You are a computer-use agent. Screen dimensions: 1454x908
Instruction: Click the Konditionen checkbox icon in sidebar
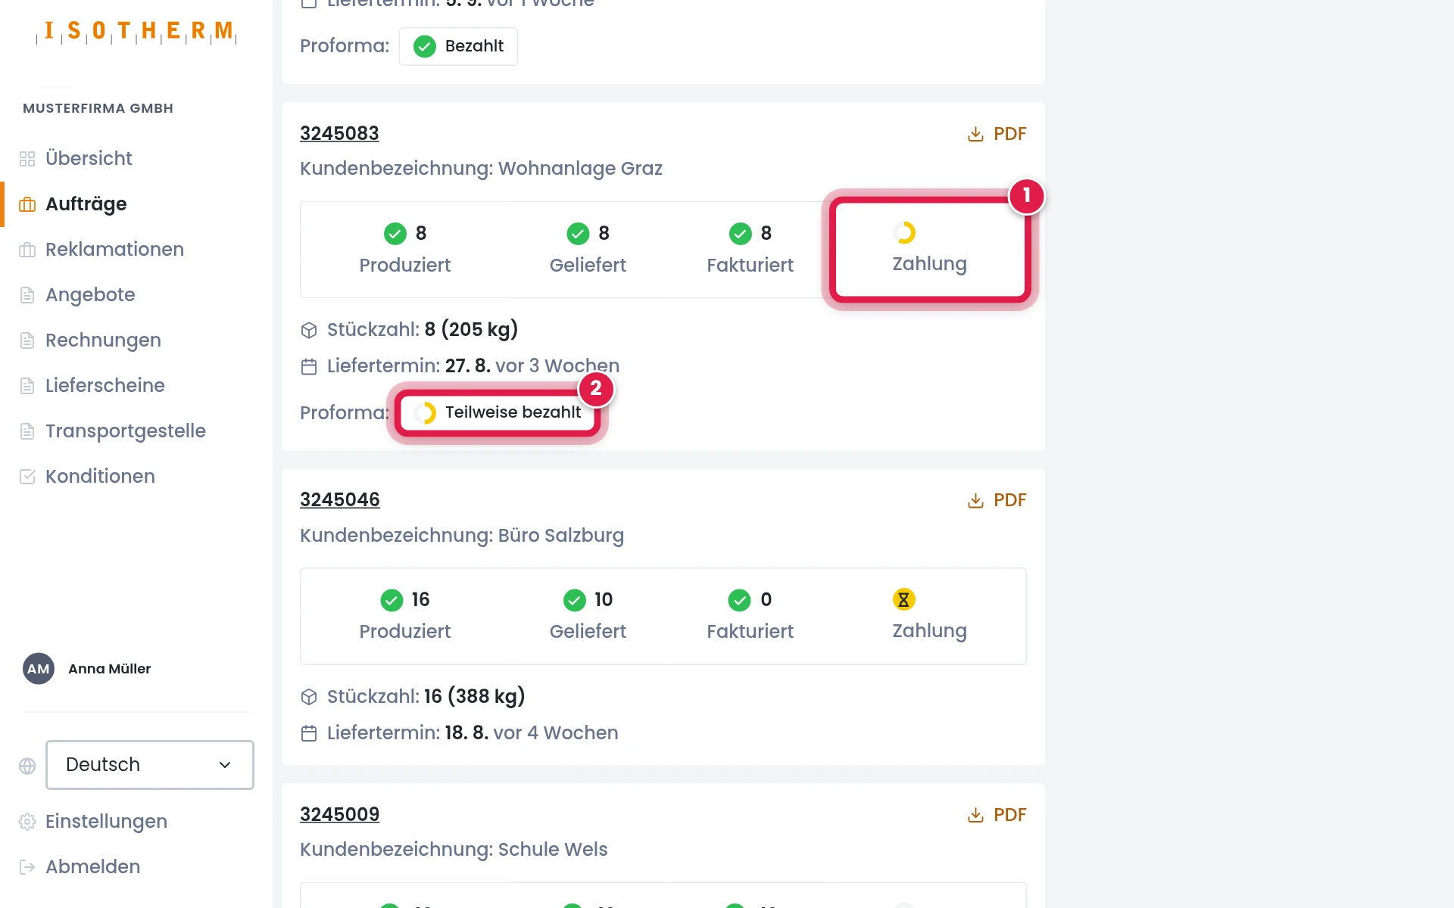27,477
